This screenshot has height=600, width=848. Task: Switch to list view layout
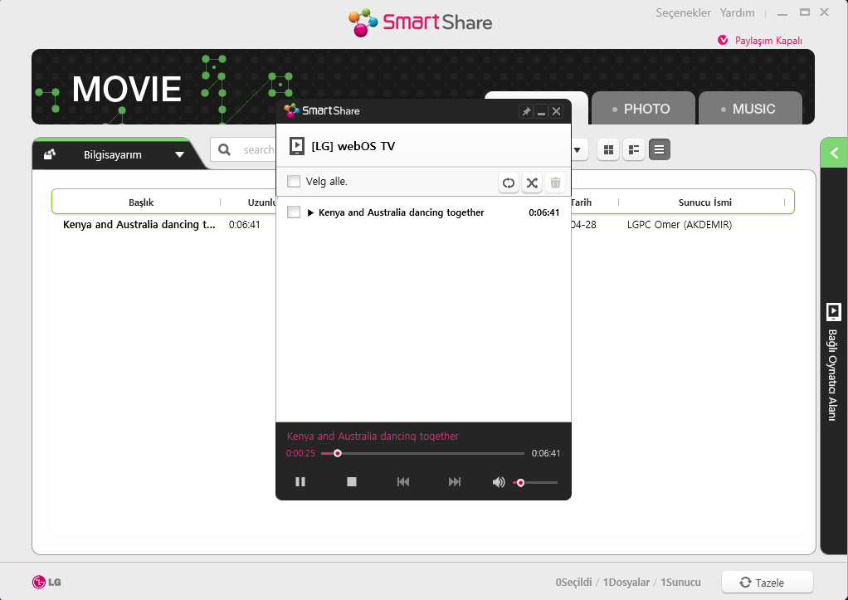click(x=660, y=150)
